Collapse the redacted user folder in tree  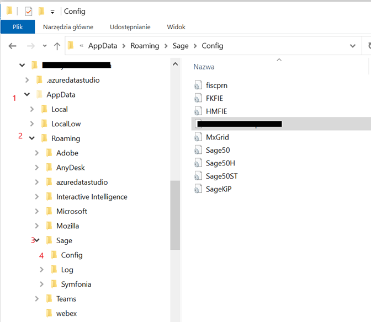point(22,65)
